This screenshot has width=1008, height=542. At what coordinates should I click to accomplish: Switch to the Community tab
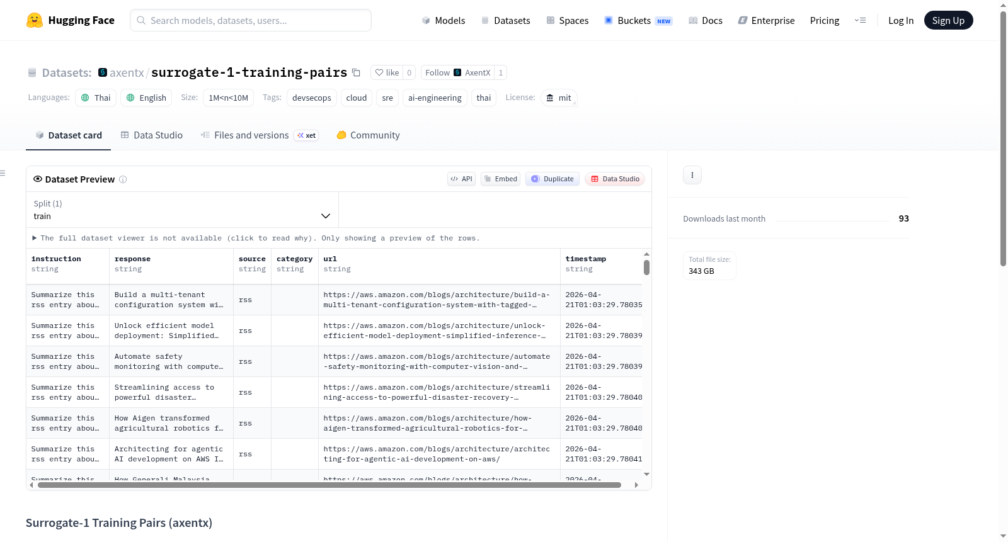(369, 135)
